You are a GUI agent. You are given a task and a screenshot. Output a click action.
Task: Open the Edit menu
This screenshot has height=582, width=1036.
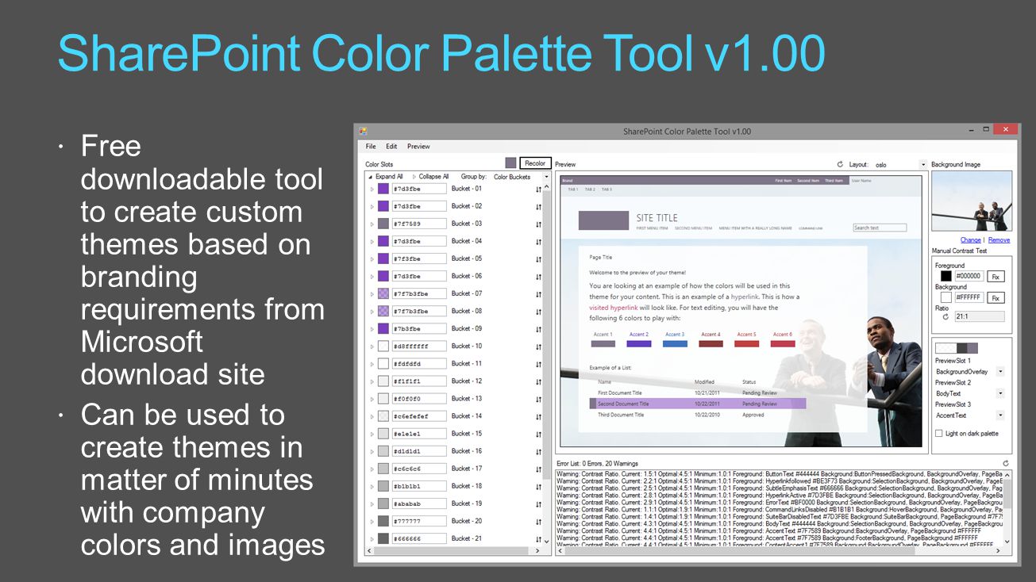pyautogui.click(x=391, y=147)
